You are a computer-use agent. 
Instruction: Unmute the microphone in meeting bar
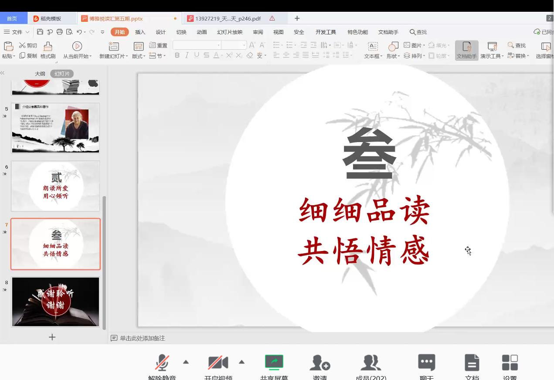(x=162, y=363)
